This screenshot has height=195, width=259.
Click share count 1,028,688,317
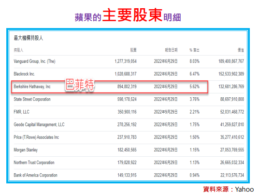click(x=126, y=74)
